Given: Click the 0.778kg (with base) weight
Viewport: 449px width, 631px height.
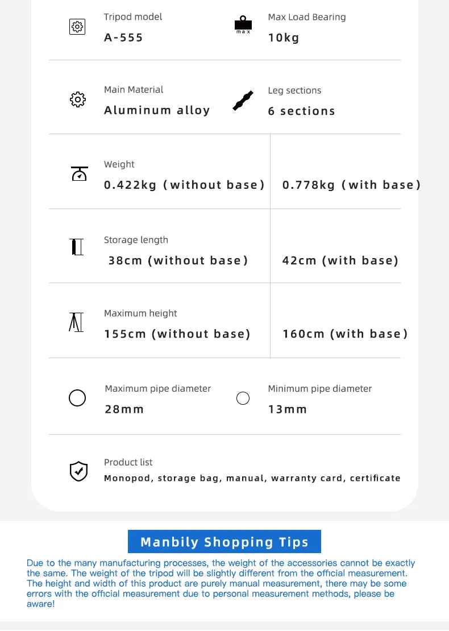Looking at the screenshot, I should tap(351, 185).
